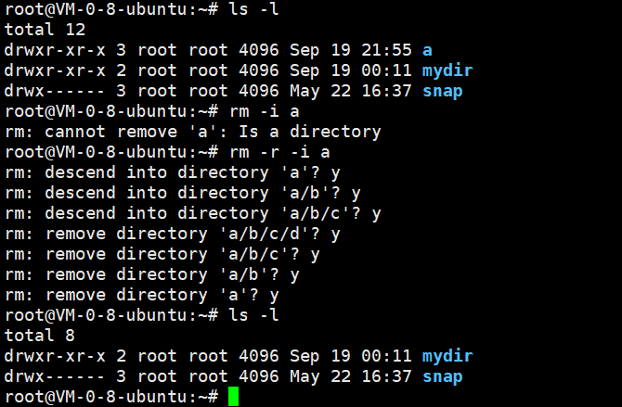This screenshot has width=622, height=407.
Task: Click 'snap' in the last ls listing
Action: click(x=442, y=377)
